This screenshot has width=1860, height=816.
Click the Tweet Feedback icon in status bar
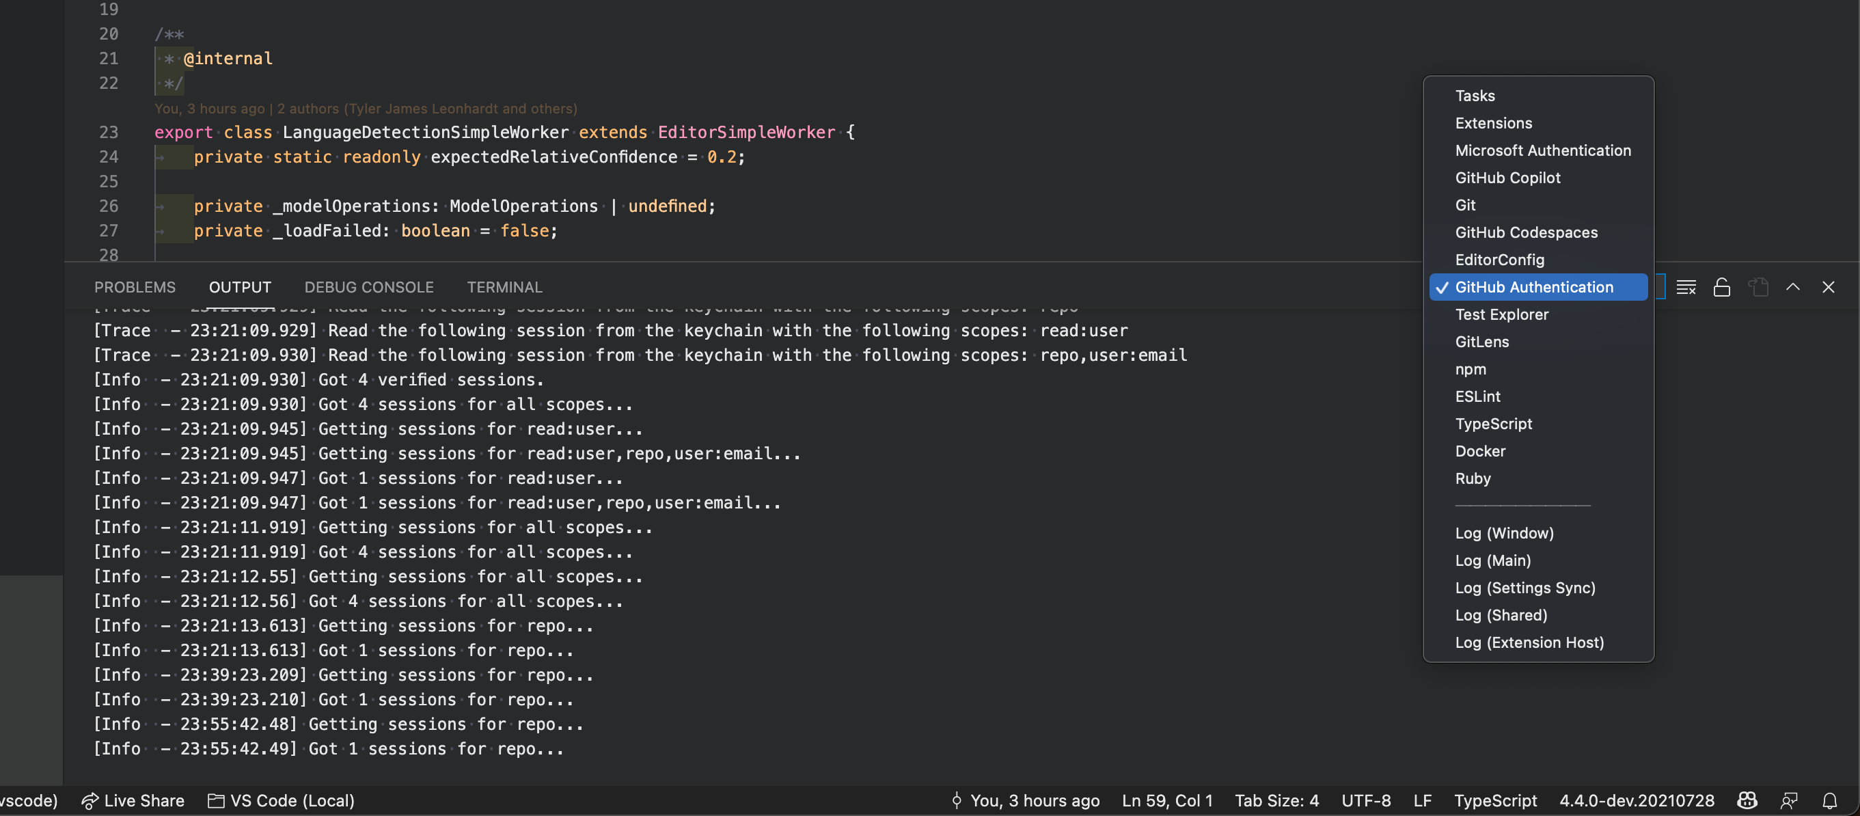pos(1788,800)
